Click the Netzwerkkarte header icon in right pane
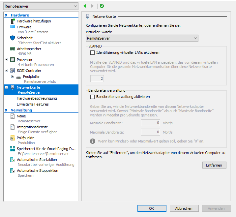This screenshot has height=217, width=236. point(88,16)
